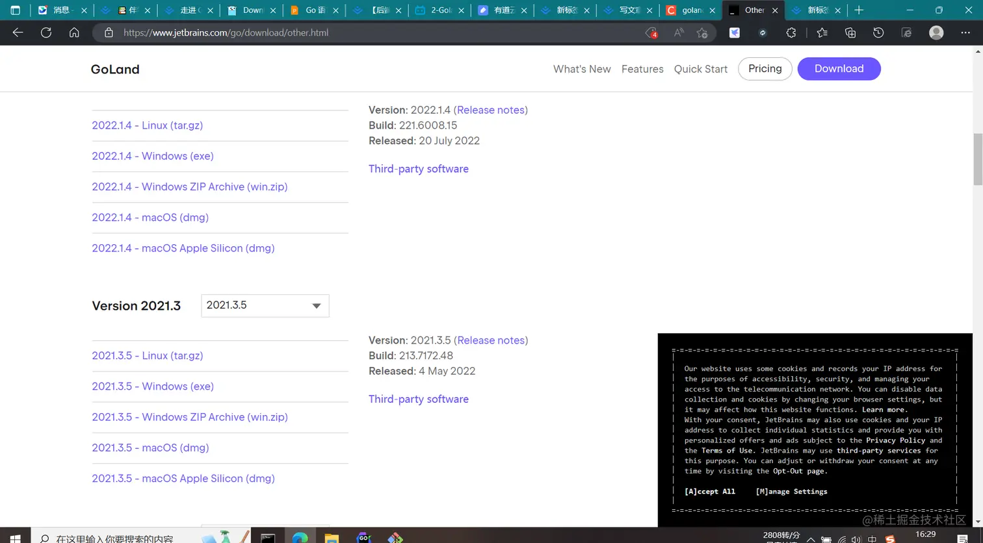This screenshot has height=543, width=983.
Task: Launch GoLand from the taskbar
Action: click(363, 537)
